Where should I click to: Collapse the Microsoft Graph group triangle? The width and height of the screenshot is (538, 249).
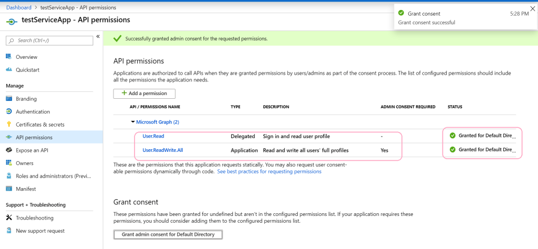coord(133,122)
